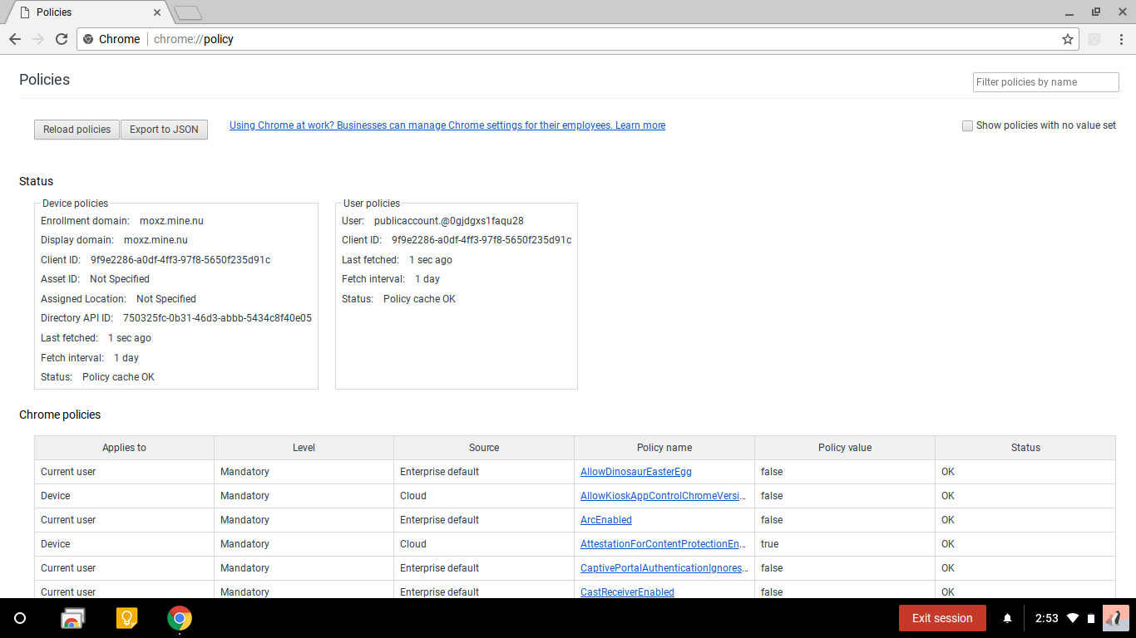
Task: Click the false value in AllowDinosaurEasterEgg row
Action: 772,472
